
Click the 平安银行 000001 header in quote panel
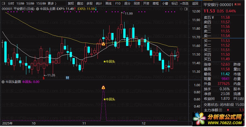click(x=218, y=5)
